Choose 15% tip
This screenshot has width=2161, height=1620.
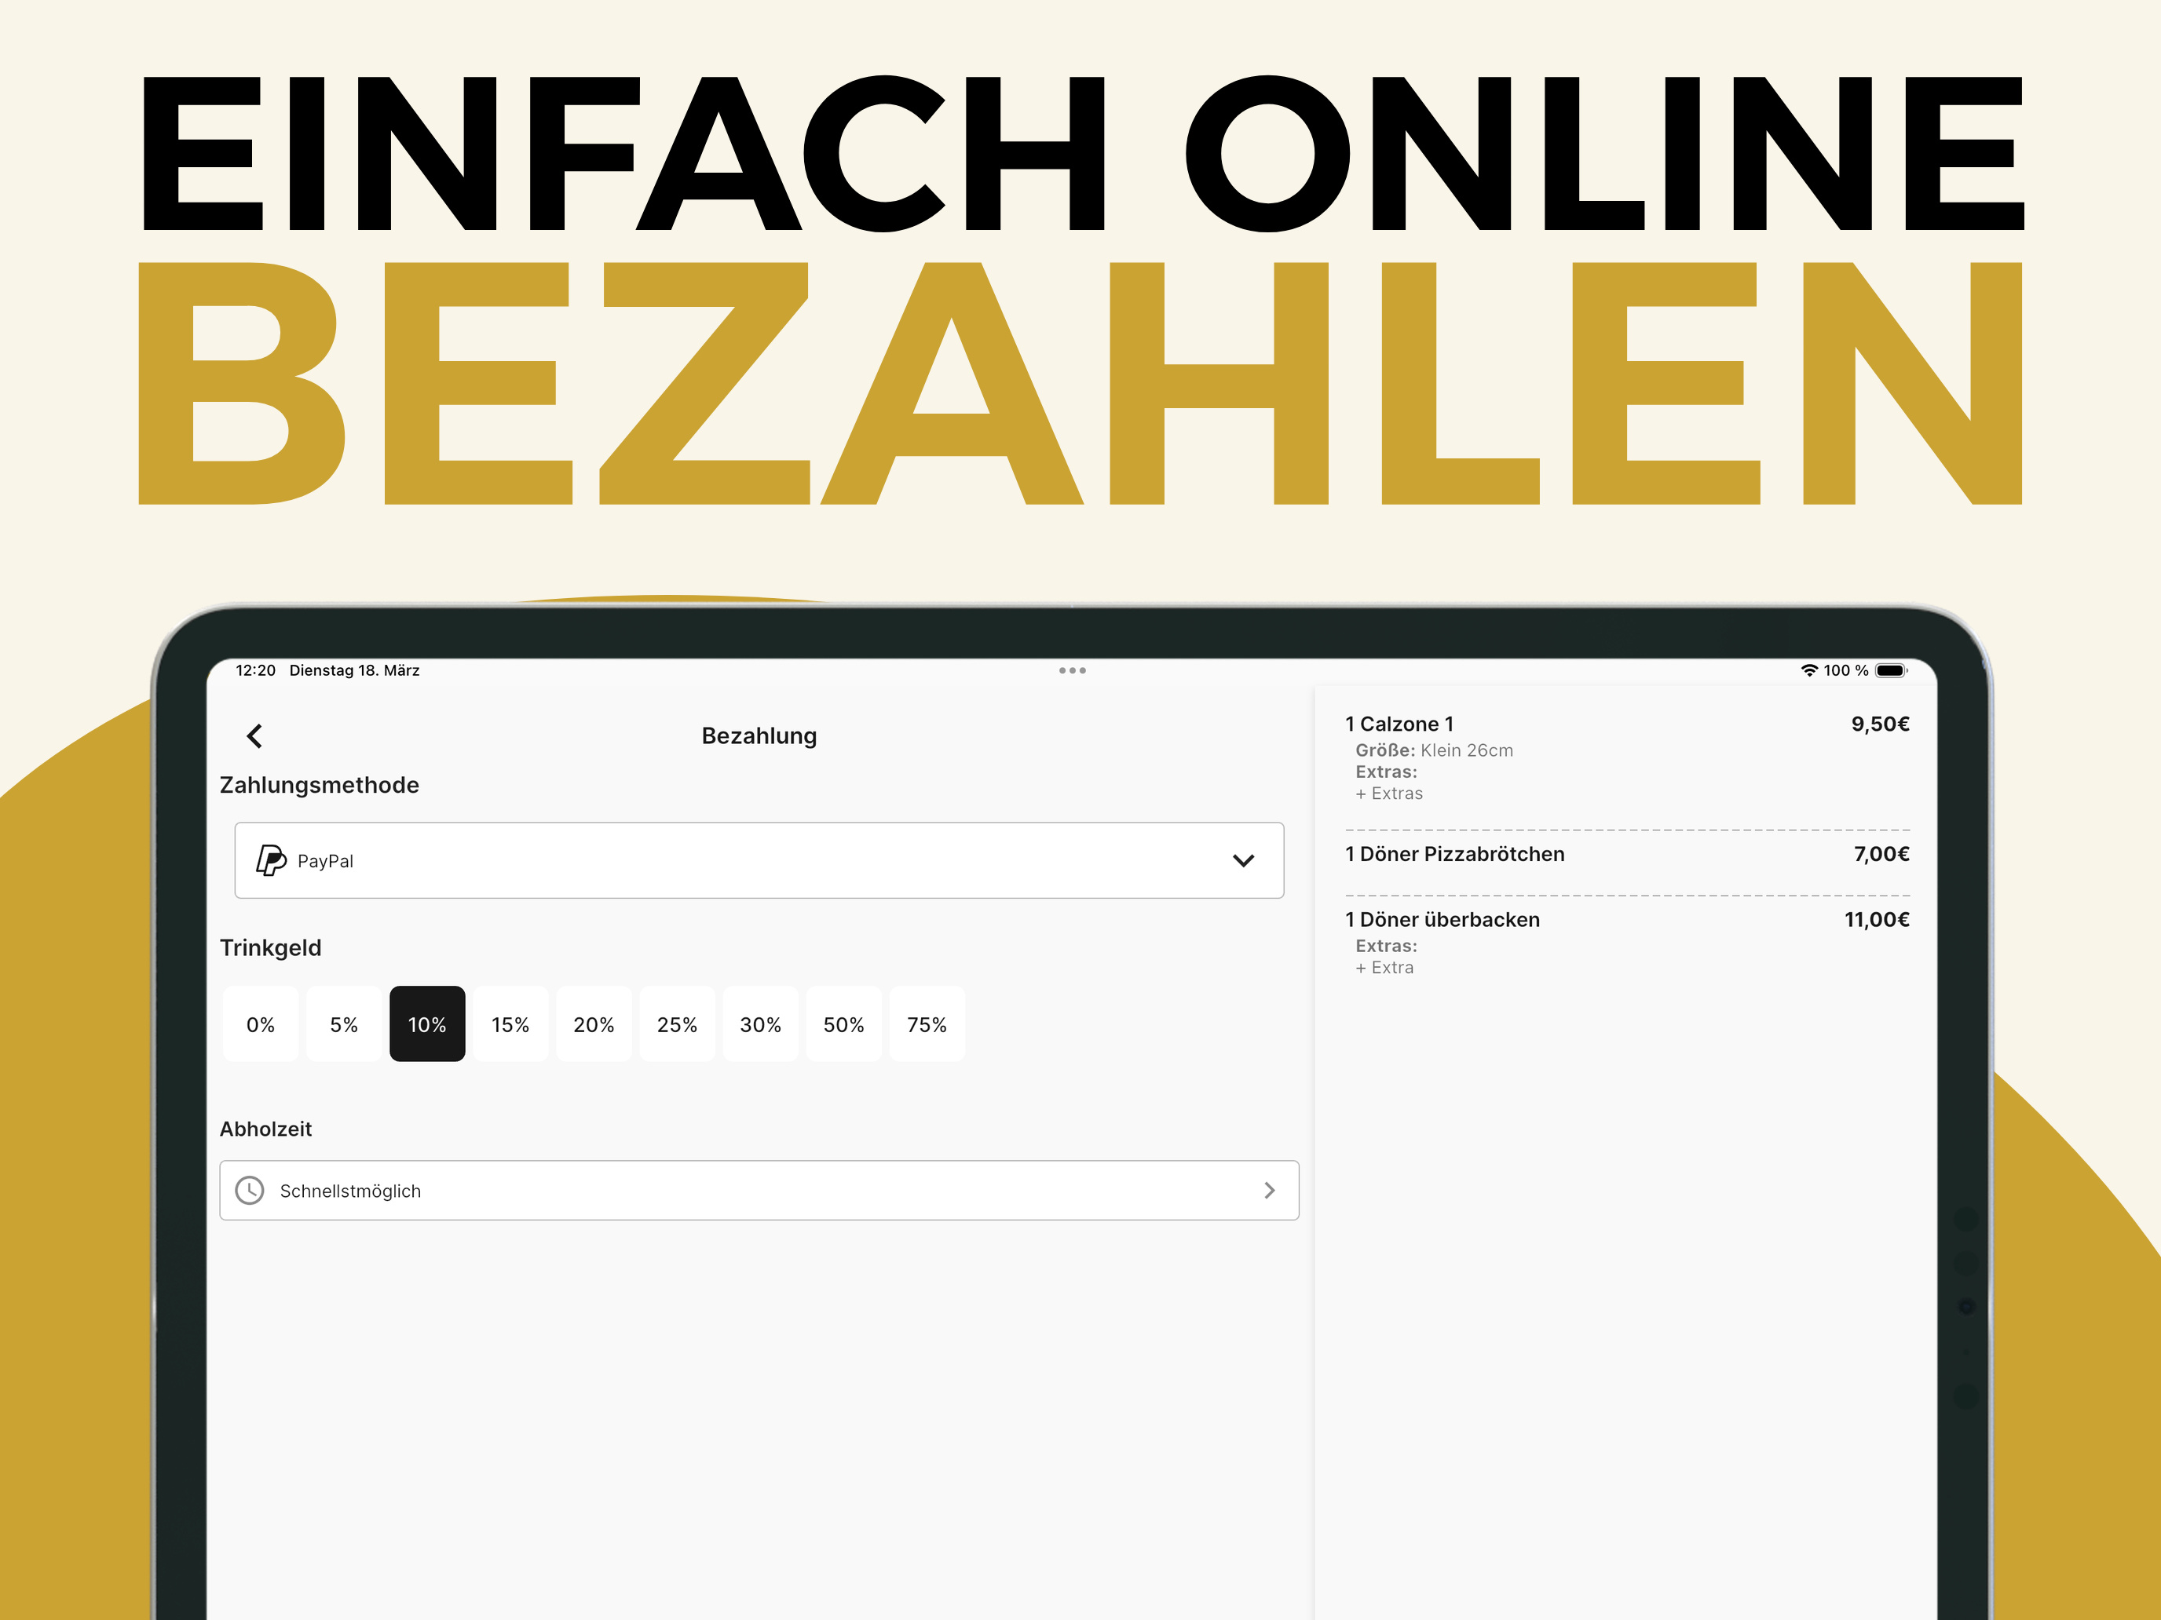[x=510, y=1024]
